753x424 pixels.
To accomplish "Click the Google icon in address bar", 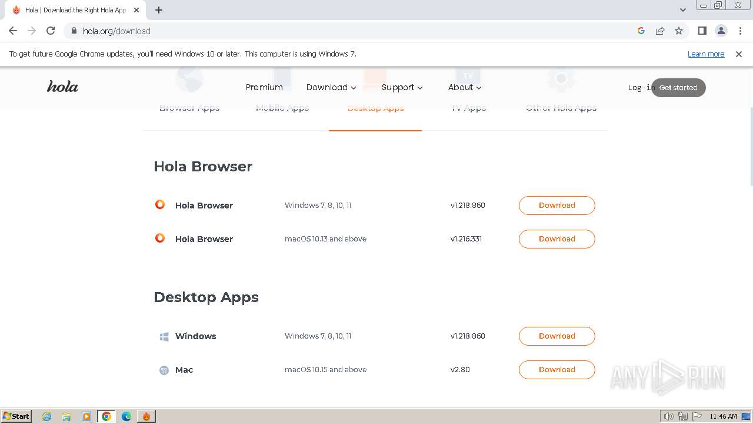I will 641,31.
